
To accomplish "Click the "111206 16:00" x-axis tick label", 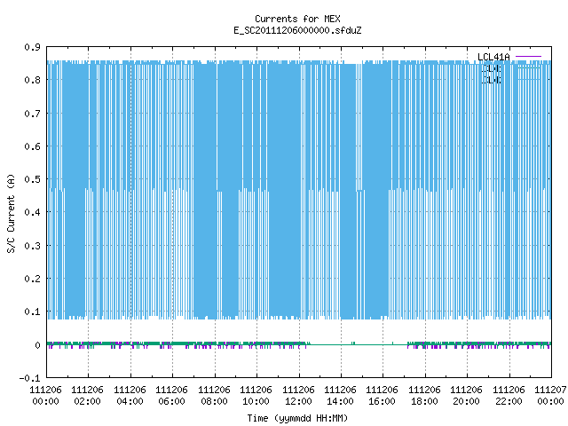I will [382, 396].
